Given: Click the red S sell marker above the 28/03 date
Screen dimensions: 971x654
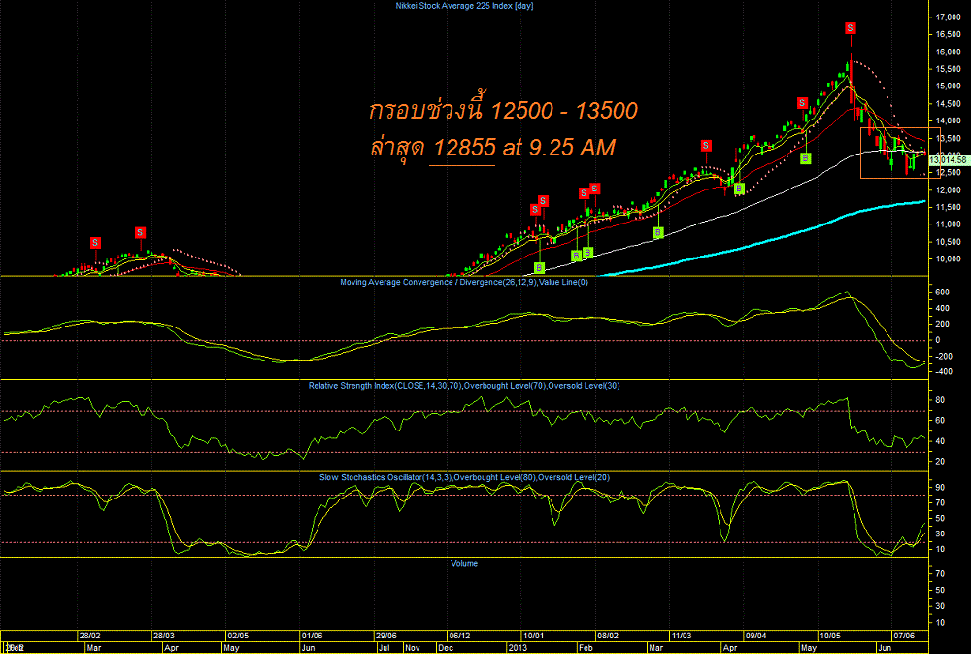Looking at the screenshot, I should (140, 232).
